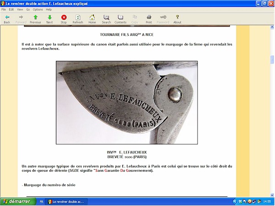The image size is (275, 206).
Task: Click the Copy toolbar icon
Action: pyautogui.click(x=135, y=17)
